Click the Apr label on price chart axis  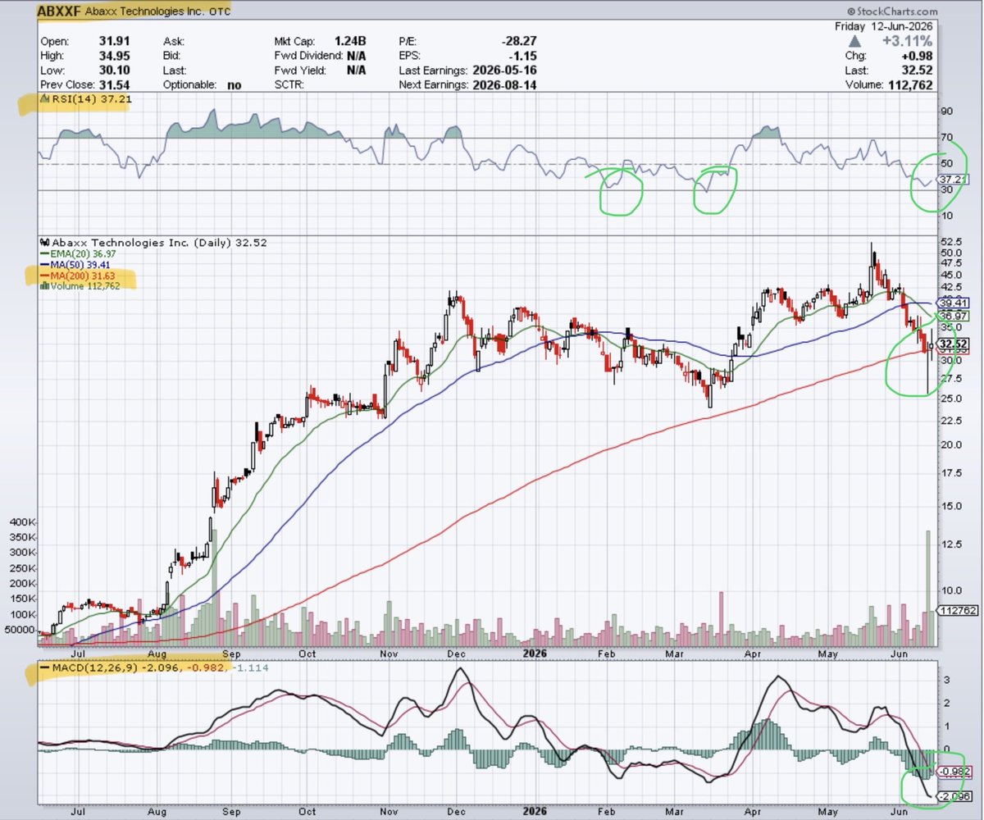click(754, 654)
